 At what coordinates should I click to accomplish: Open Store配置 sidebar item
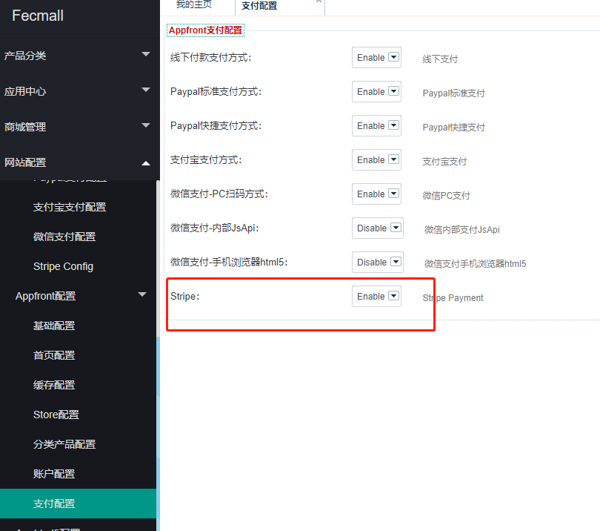point(56,415)
